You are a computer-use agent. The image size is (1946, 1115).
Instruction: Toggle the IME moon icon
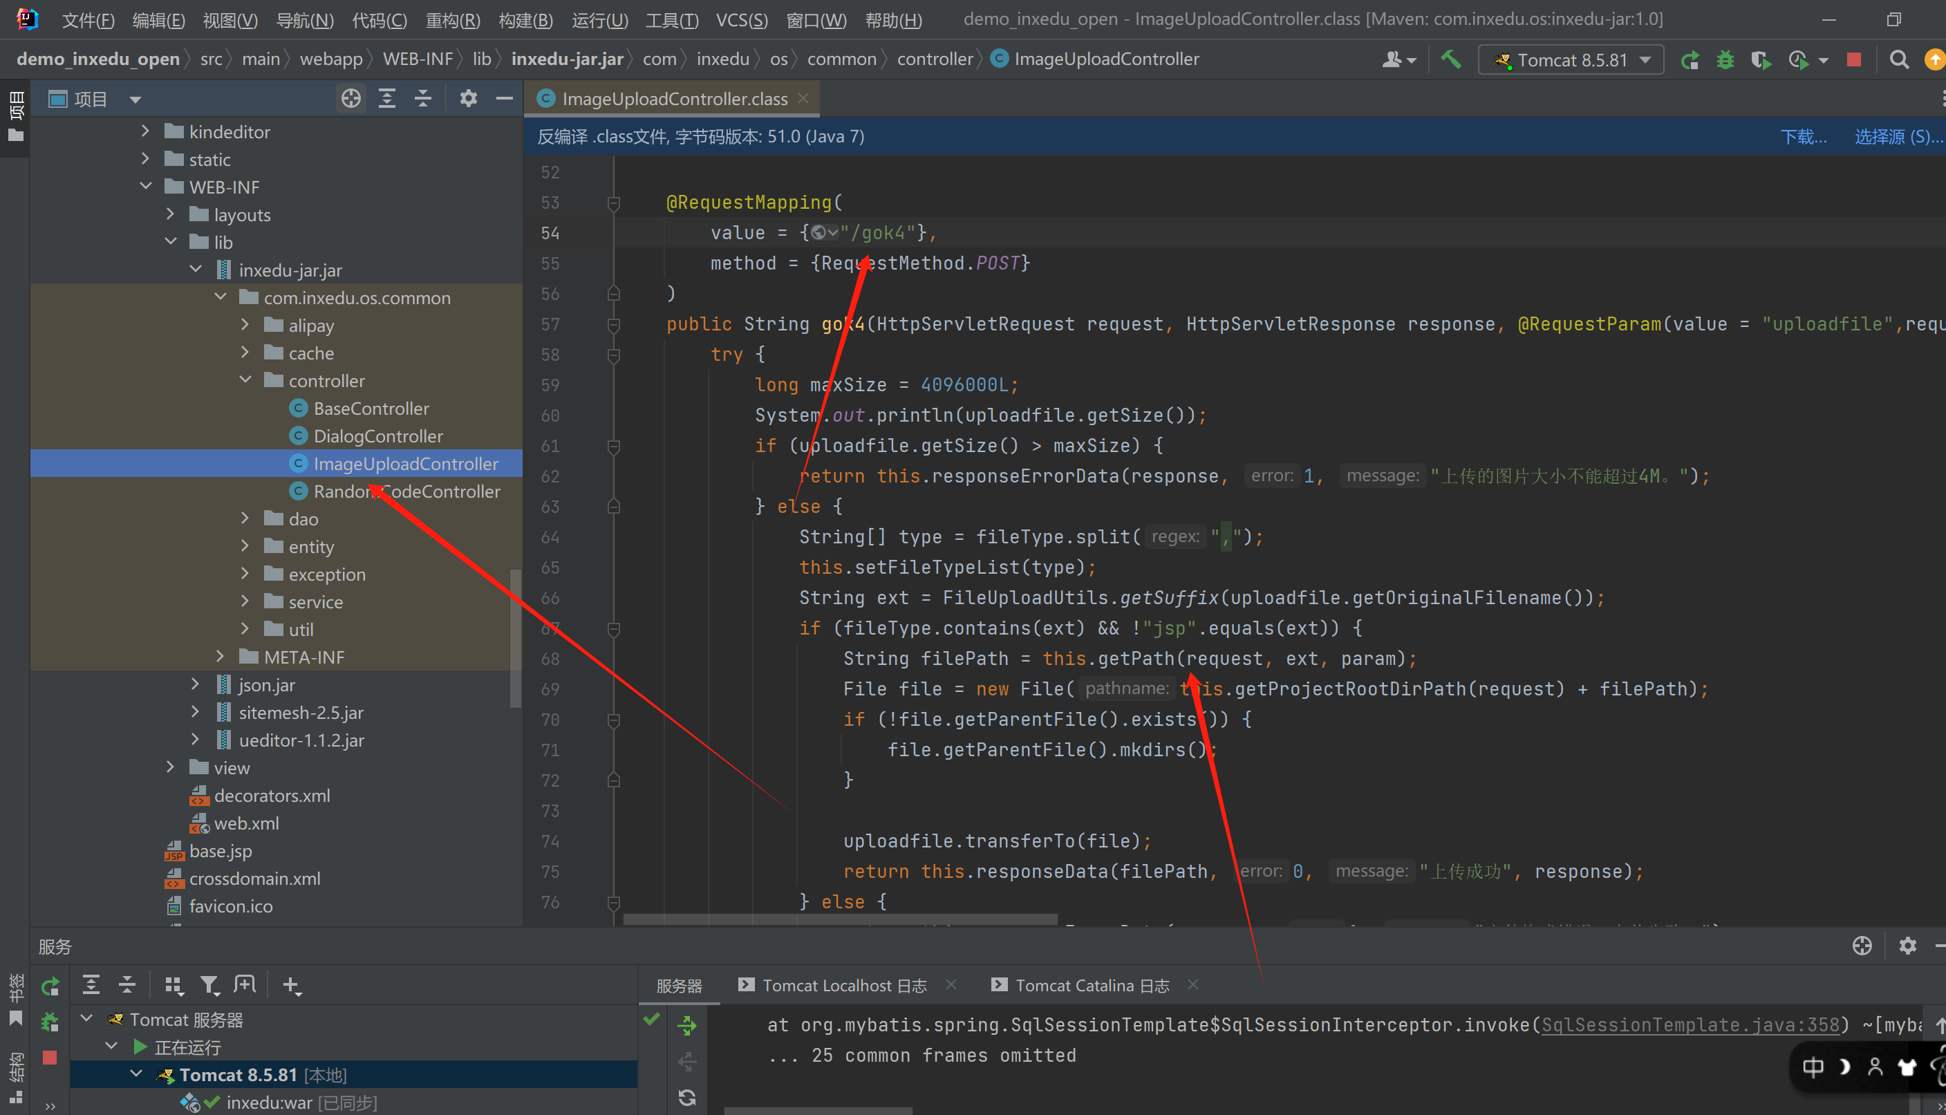point(1845,1067)
